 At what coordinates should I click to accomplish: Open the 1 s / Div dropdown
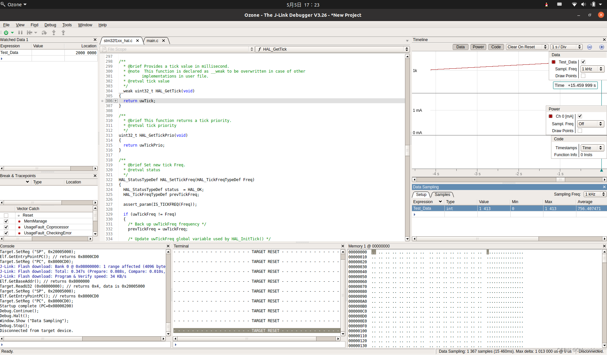coord(567,47)
